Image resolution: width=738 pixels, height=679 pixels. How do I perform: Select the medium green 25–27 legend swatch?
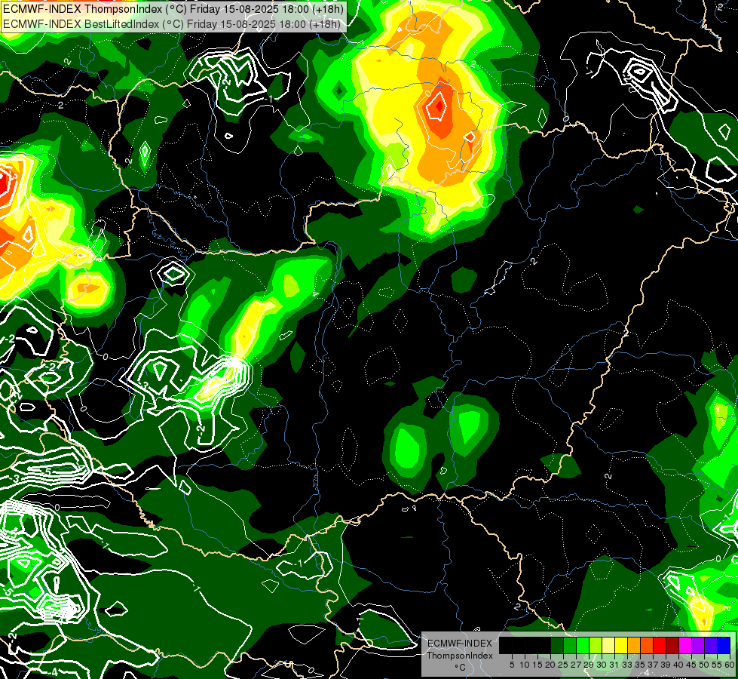click(570, 645)
